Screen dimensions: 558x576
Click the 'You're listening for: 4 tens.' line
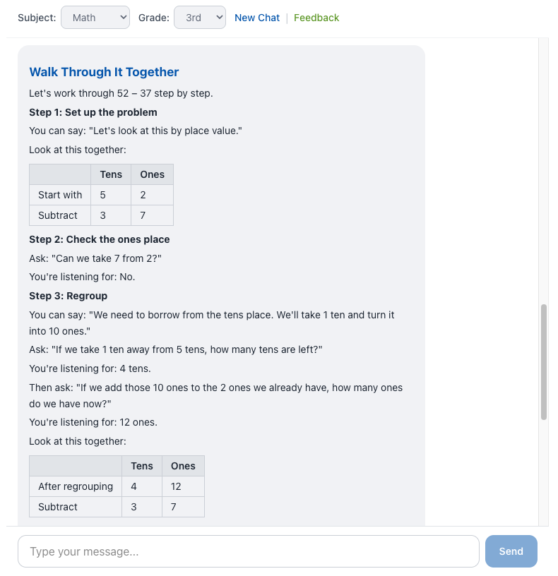click(x=90, y=368)
